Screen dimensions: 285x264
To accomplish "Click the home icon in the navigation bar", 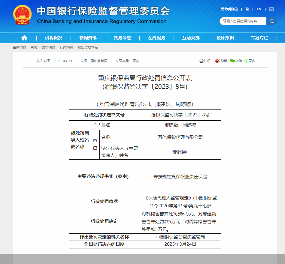I will click(x=24, y=38).
